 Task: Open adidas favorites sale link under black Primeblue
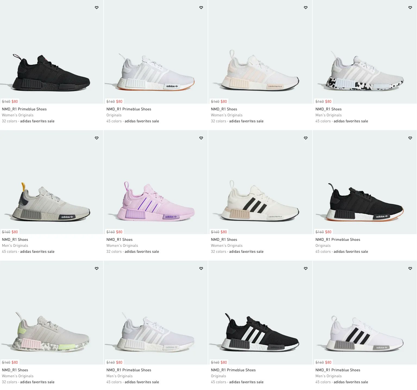point(37,121)
